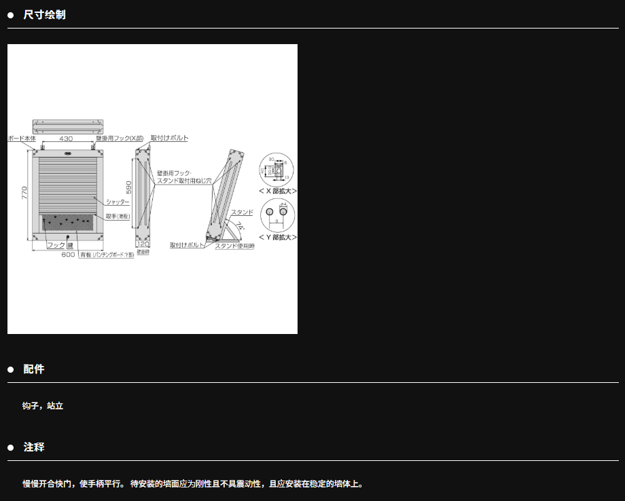Click the tilted stand-use side view

(224, 193)
